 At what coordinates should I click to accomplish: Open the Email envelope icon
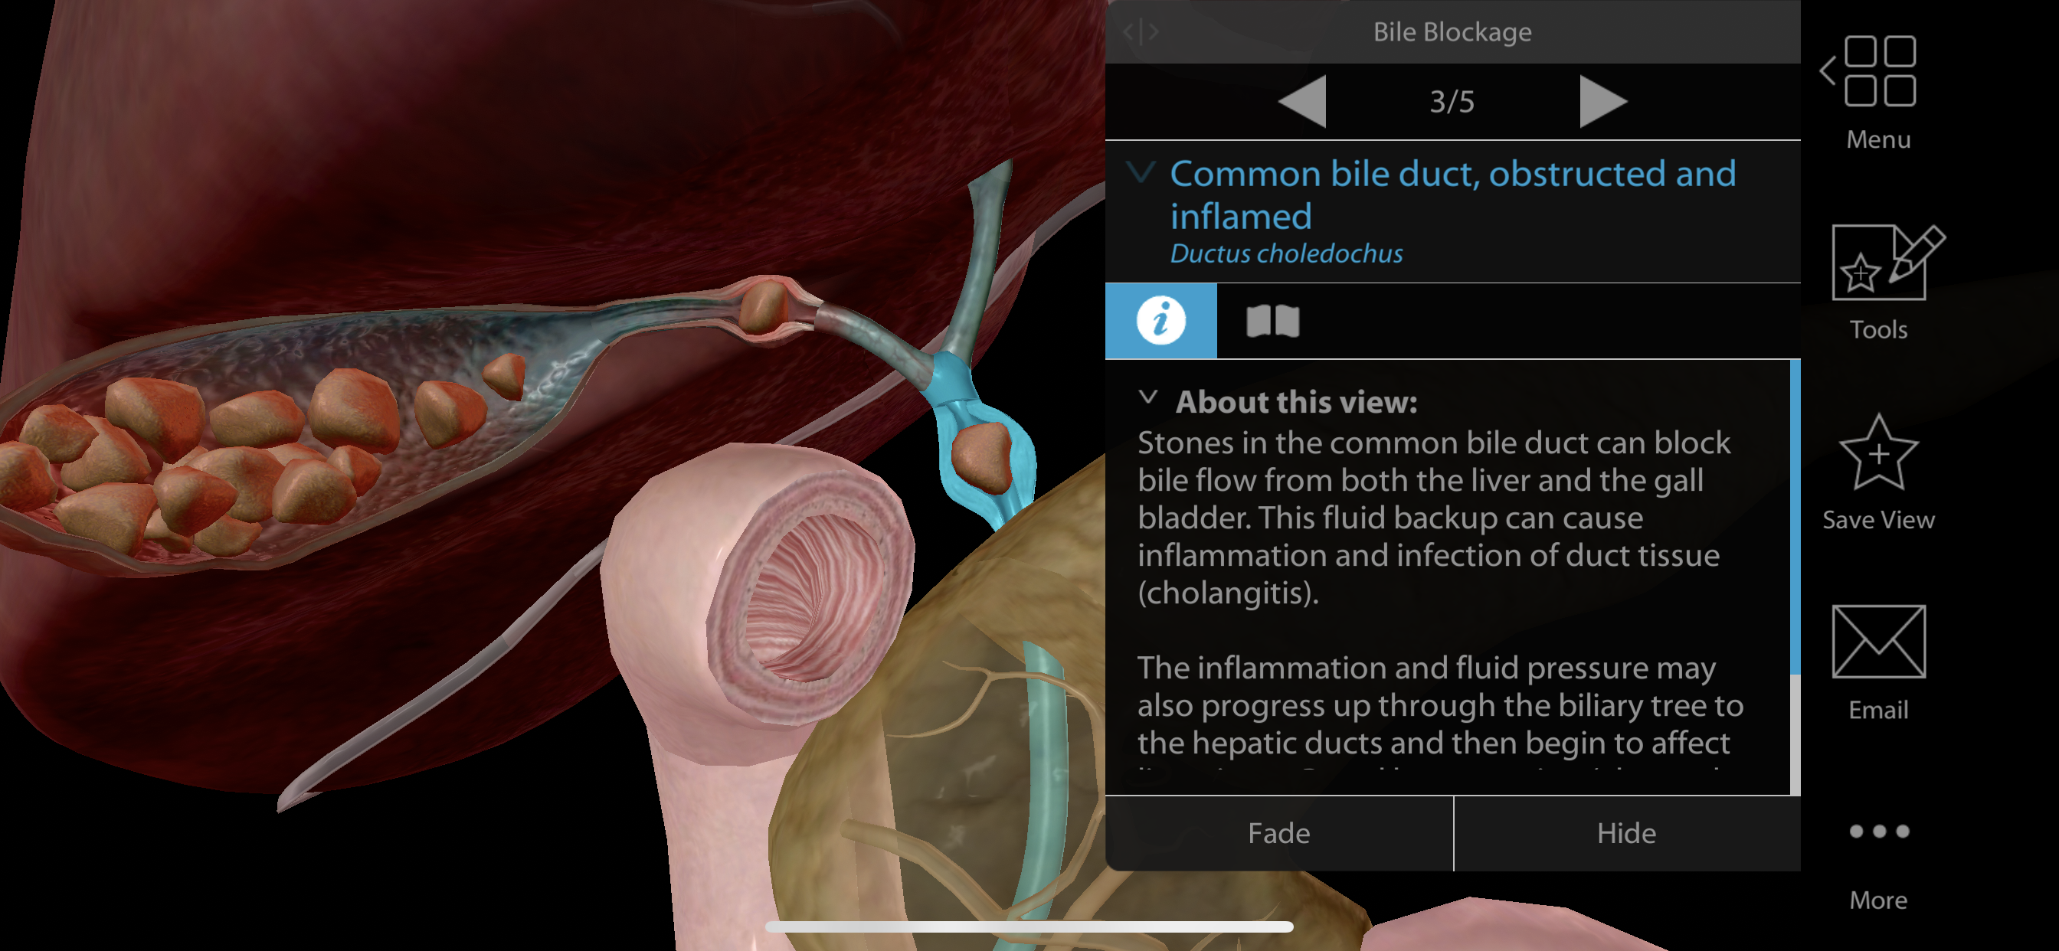tap(1878, 641)
